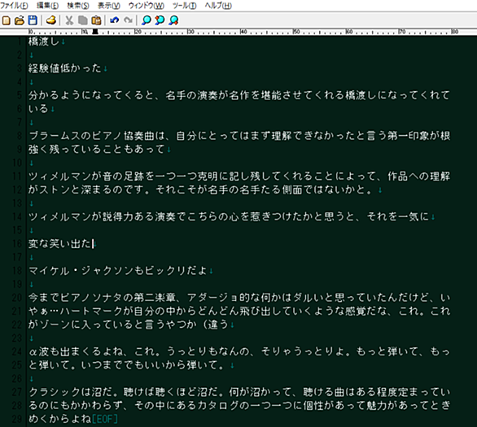Find next with the second magnifier icon
Screen dimensions: 477x427
(160, 20)
